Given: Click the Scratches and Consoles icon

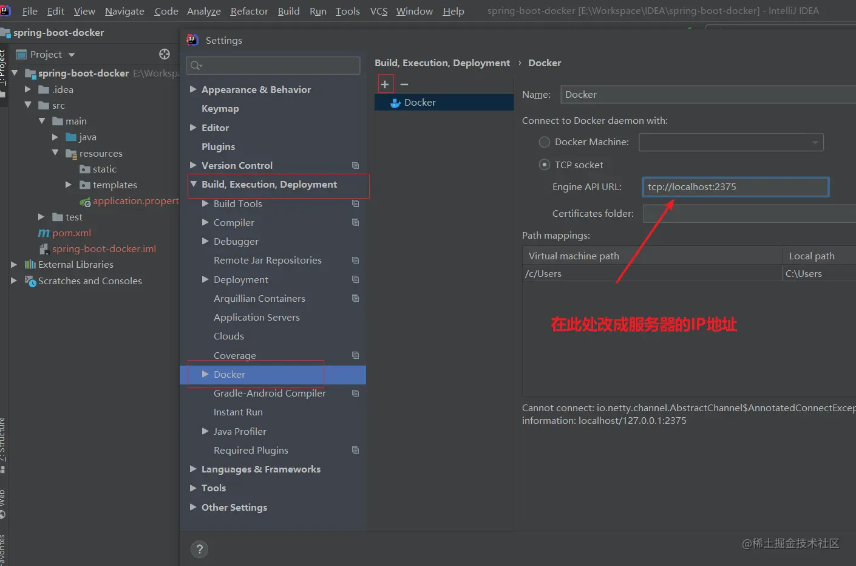Looking at the screenshot, I should [x=30, y=281].
